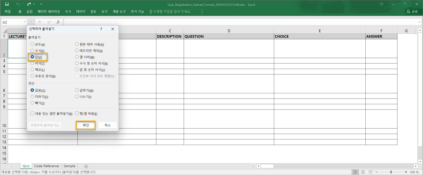Open the 데이터 ribbon tab
423x175 pixels.
(81, 12)
